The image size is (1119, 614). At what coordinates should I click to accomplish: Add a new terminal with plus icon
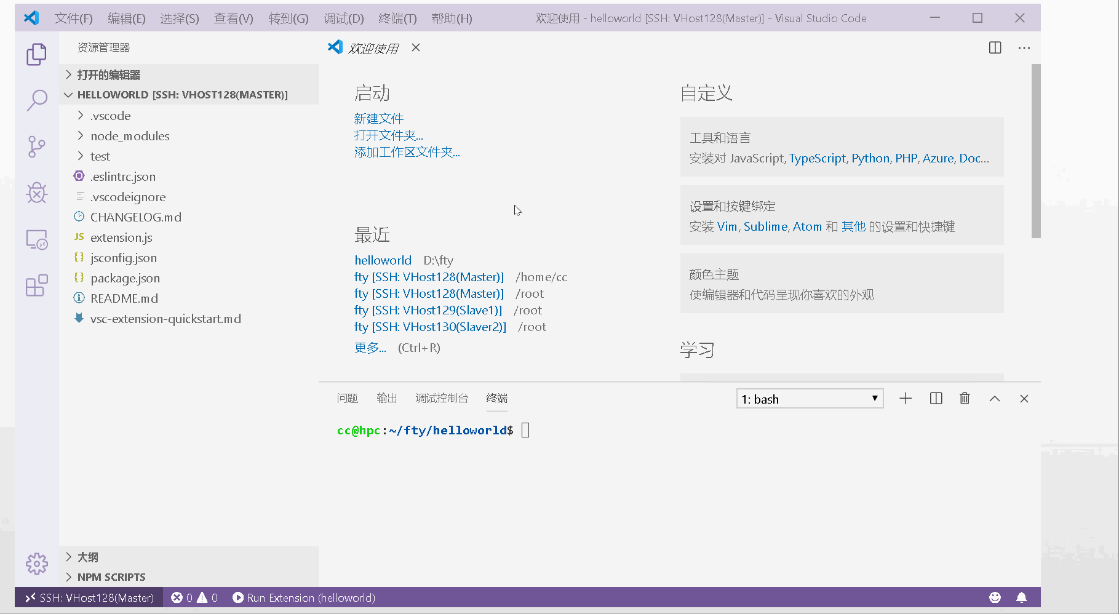(906, 399)
